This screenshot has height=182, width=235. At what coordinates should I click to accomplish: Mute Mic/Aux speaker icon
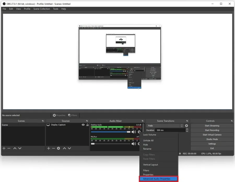[x=133, y=144]
